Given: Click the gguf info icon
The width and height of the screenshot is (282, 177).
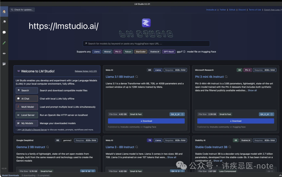Looking at the screenshot, I should 184,52.
